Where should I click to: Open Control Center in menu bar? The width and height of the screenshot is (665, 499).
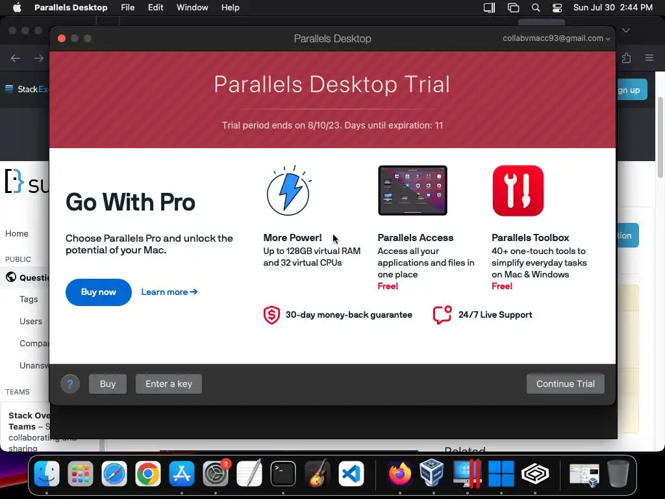(557, 8)
